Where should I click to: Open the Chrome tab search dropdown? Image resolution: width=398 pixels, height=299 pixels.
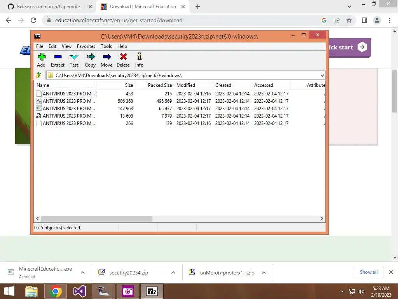point(349,7)
